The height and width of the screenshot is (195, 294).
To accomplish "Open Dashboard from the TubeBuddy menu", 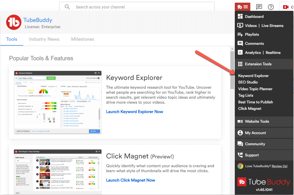I will (254, 17).
